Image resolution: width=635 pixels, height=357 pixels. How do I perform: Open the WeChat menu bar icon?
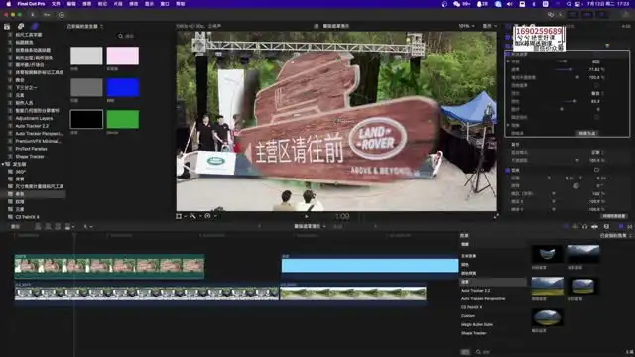[457, 4]
